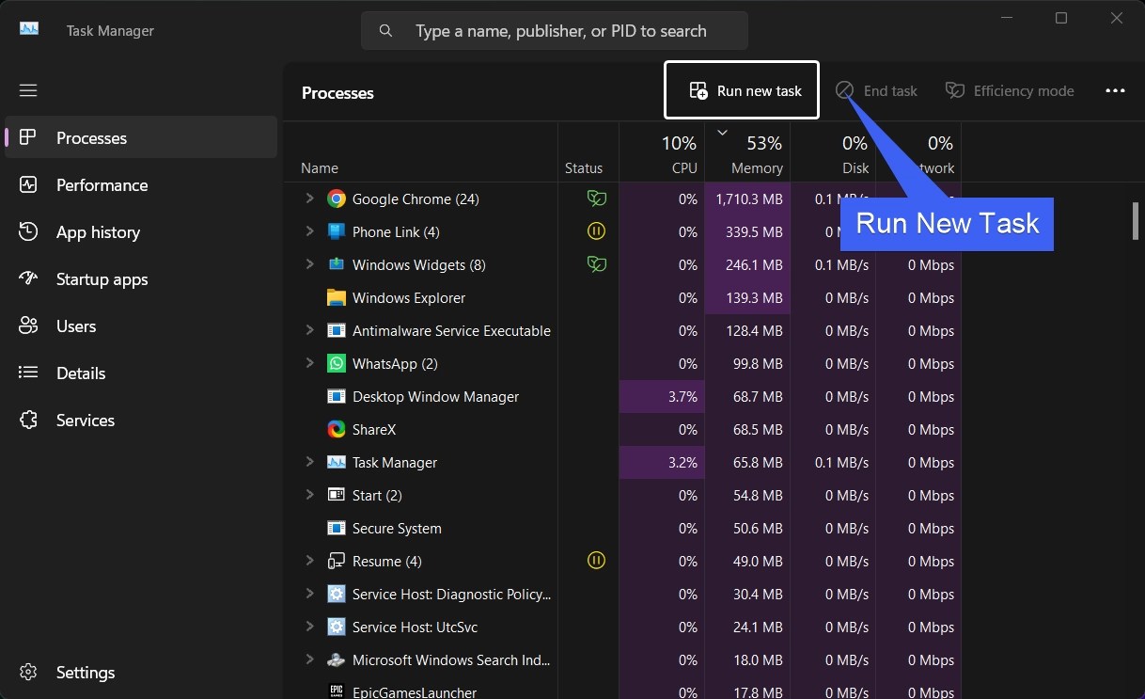Image resolution: width=1145 pixels, height=699 pixels.
Task: Select the Processes tab in sidebar
Action: (141, 137)
